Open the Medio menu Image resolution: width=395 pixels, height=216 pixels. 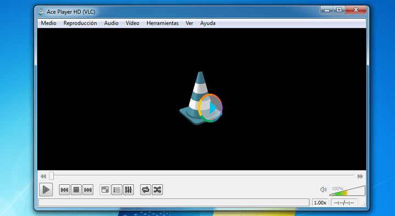click(x=49, y=23)
